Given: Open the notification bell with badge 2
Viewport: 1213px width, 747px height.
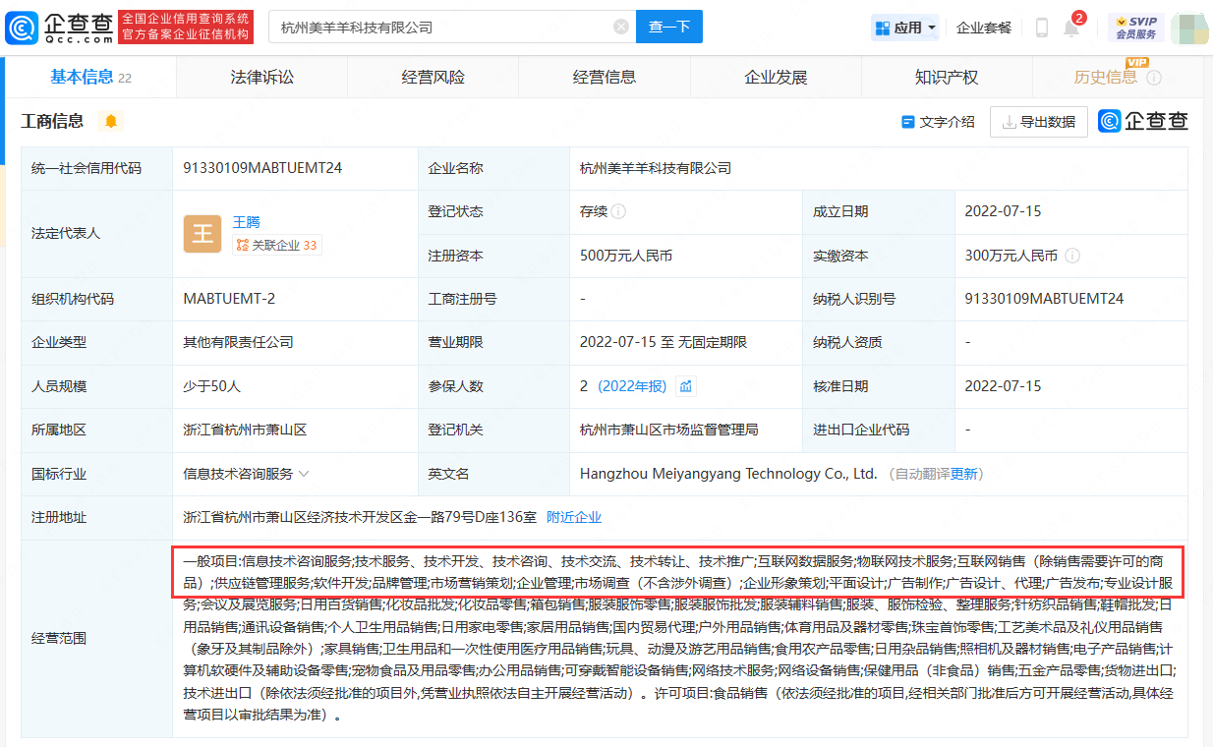Looking at the screenshot, I should coord(1071,27).
